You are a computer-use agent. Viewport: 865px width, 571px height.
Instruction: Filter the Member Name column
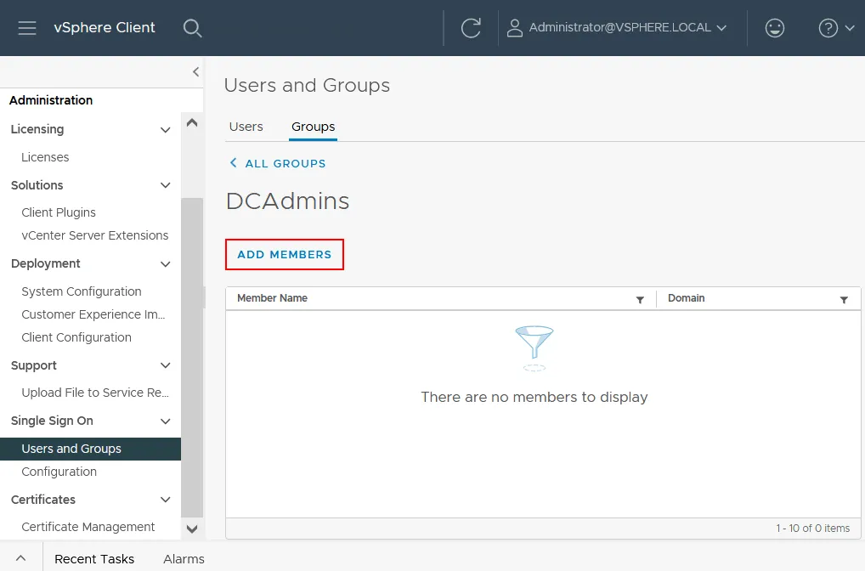640,300
